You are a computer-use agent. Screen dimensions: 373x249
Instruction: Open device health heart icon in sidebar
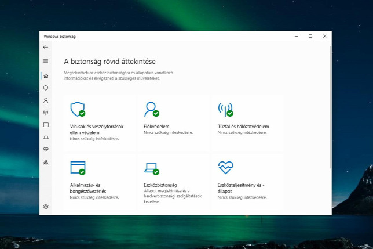pyautogui.click(x=46, y=150)
